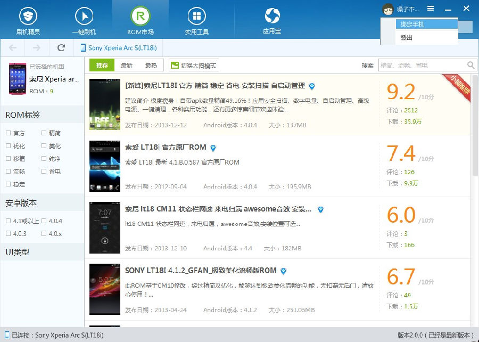This screenshot has height=342, width=479.
Task: Open the 索爱 LT18i 官方原厂ROM title link
Action: coord(166,148)
